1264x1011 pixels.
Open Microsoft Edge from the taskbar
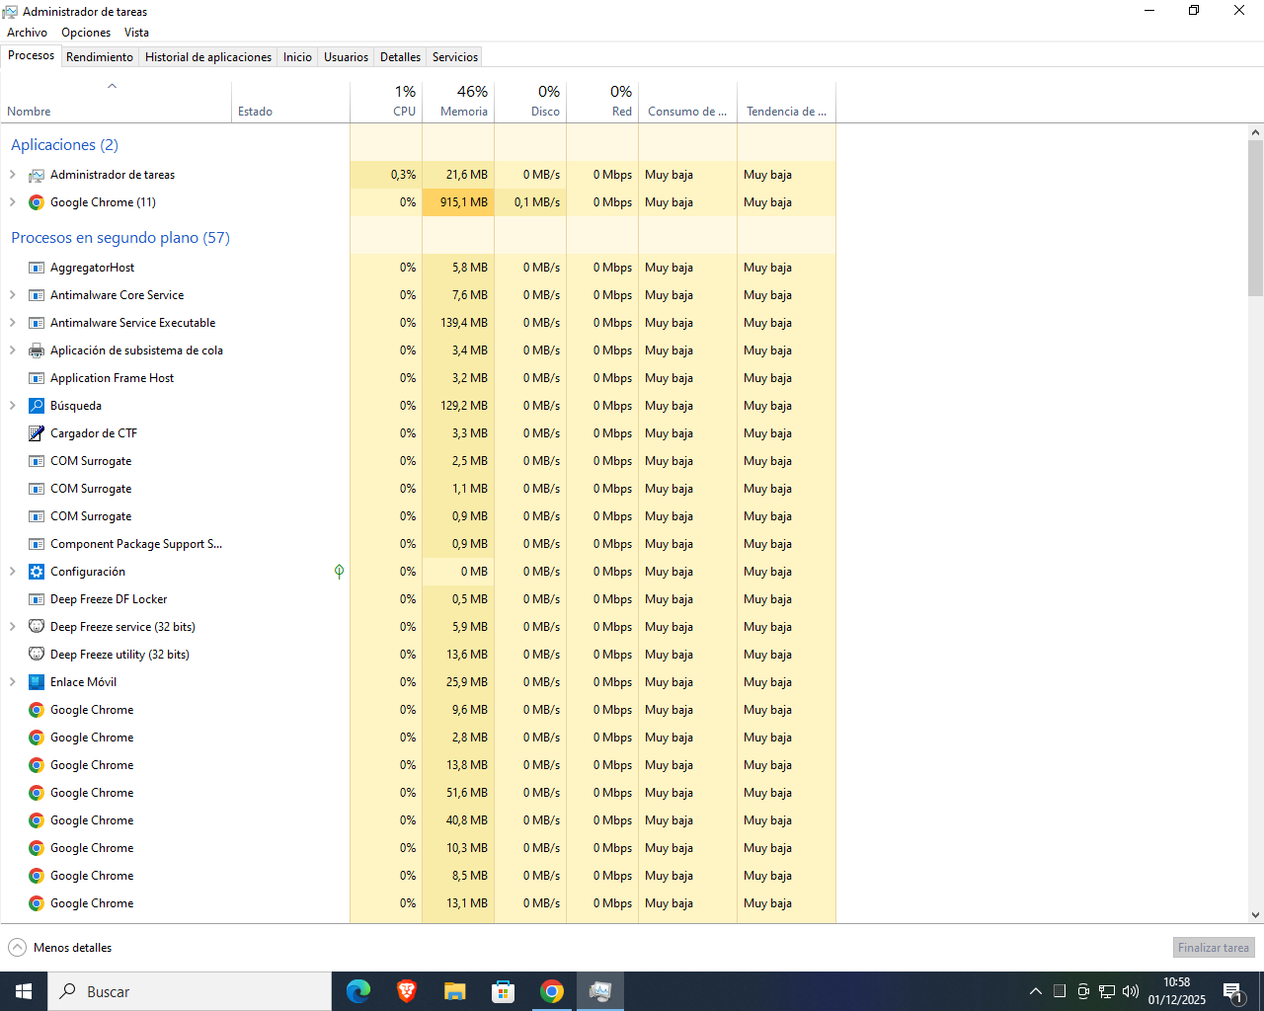[x=357, y=991]
